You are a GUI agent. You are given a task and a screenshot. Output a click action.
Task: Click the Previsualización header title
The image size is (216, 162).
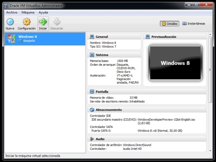(x=164, y=37)
